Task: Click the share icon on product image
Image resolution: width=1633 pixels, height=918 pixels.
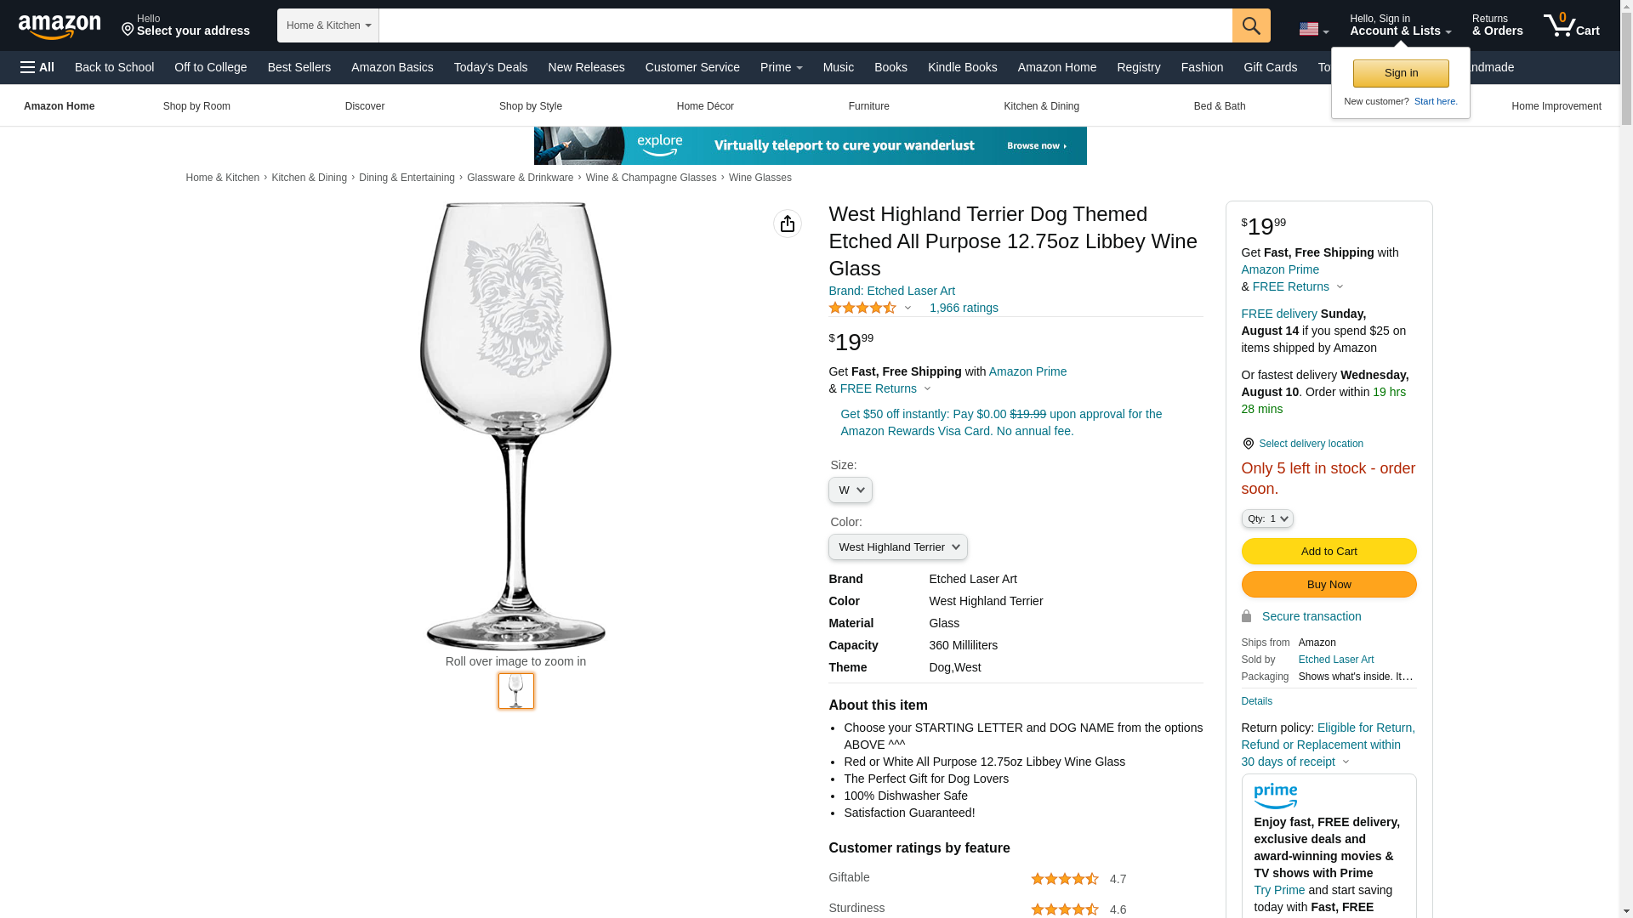Action: click(x=788, y=224)
